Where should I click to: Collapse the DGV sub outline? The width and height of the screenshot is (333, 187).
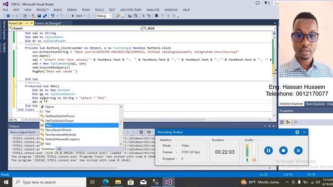coord(16,86)
